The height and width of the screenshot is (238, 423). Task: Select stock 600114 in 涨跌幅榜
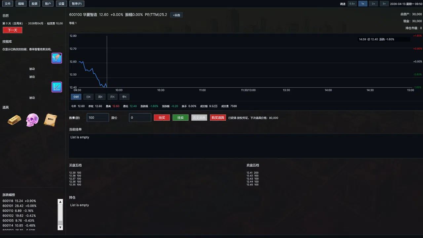(19, 225)
